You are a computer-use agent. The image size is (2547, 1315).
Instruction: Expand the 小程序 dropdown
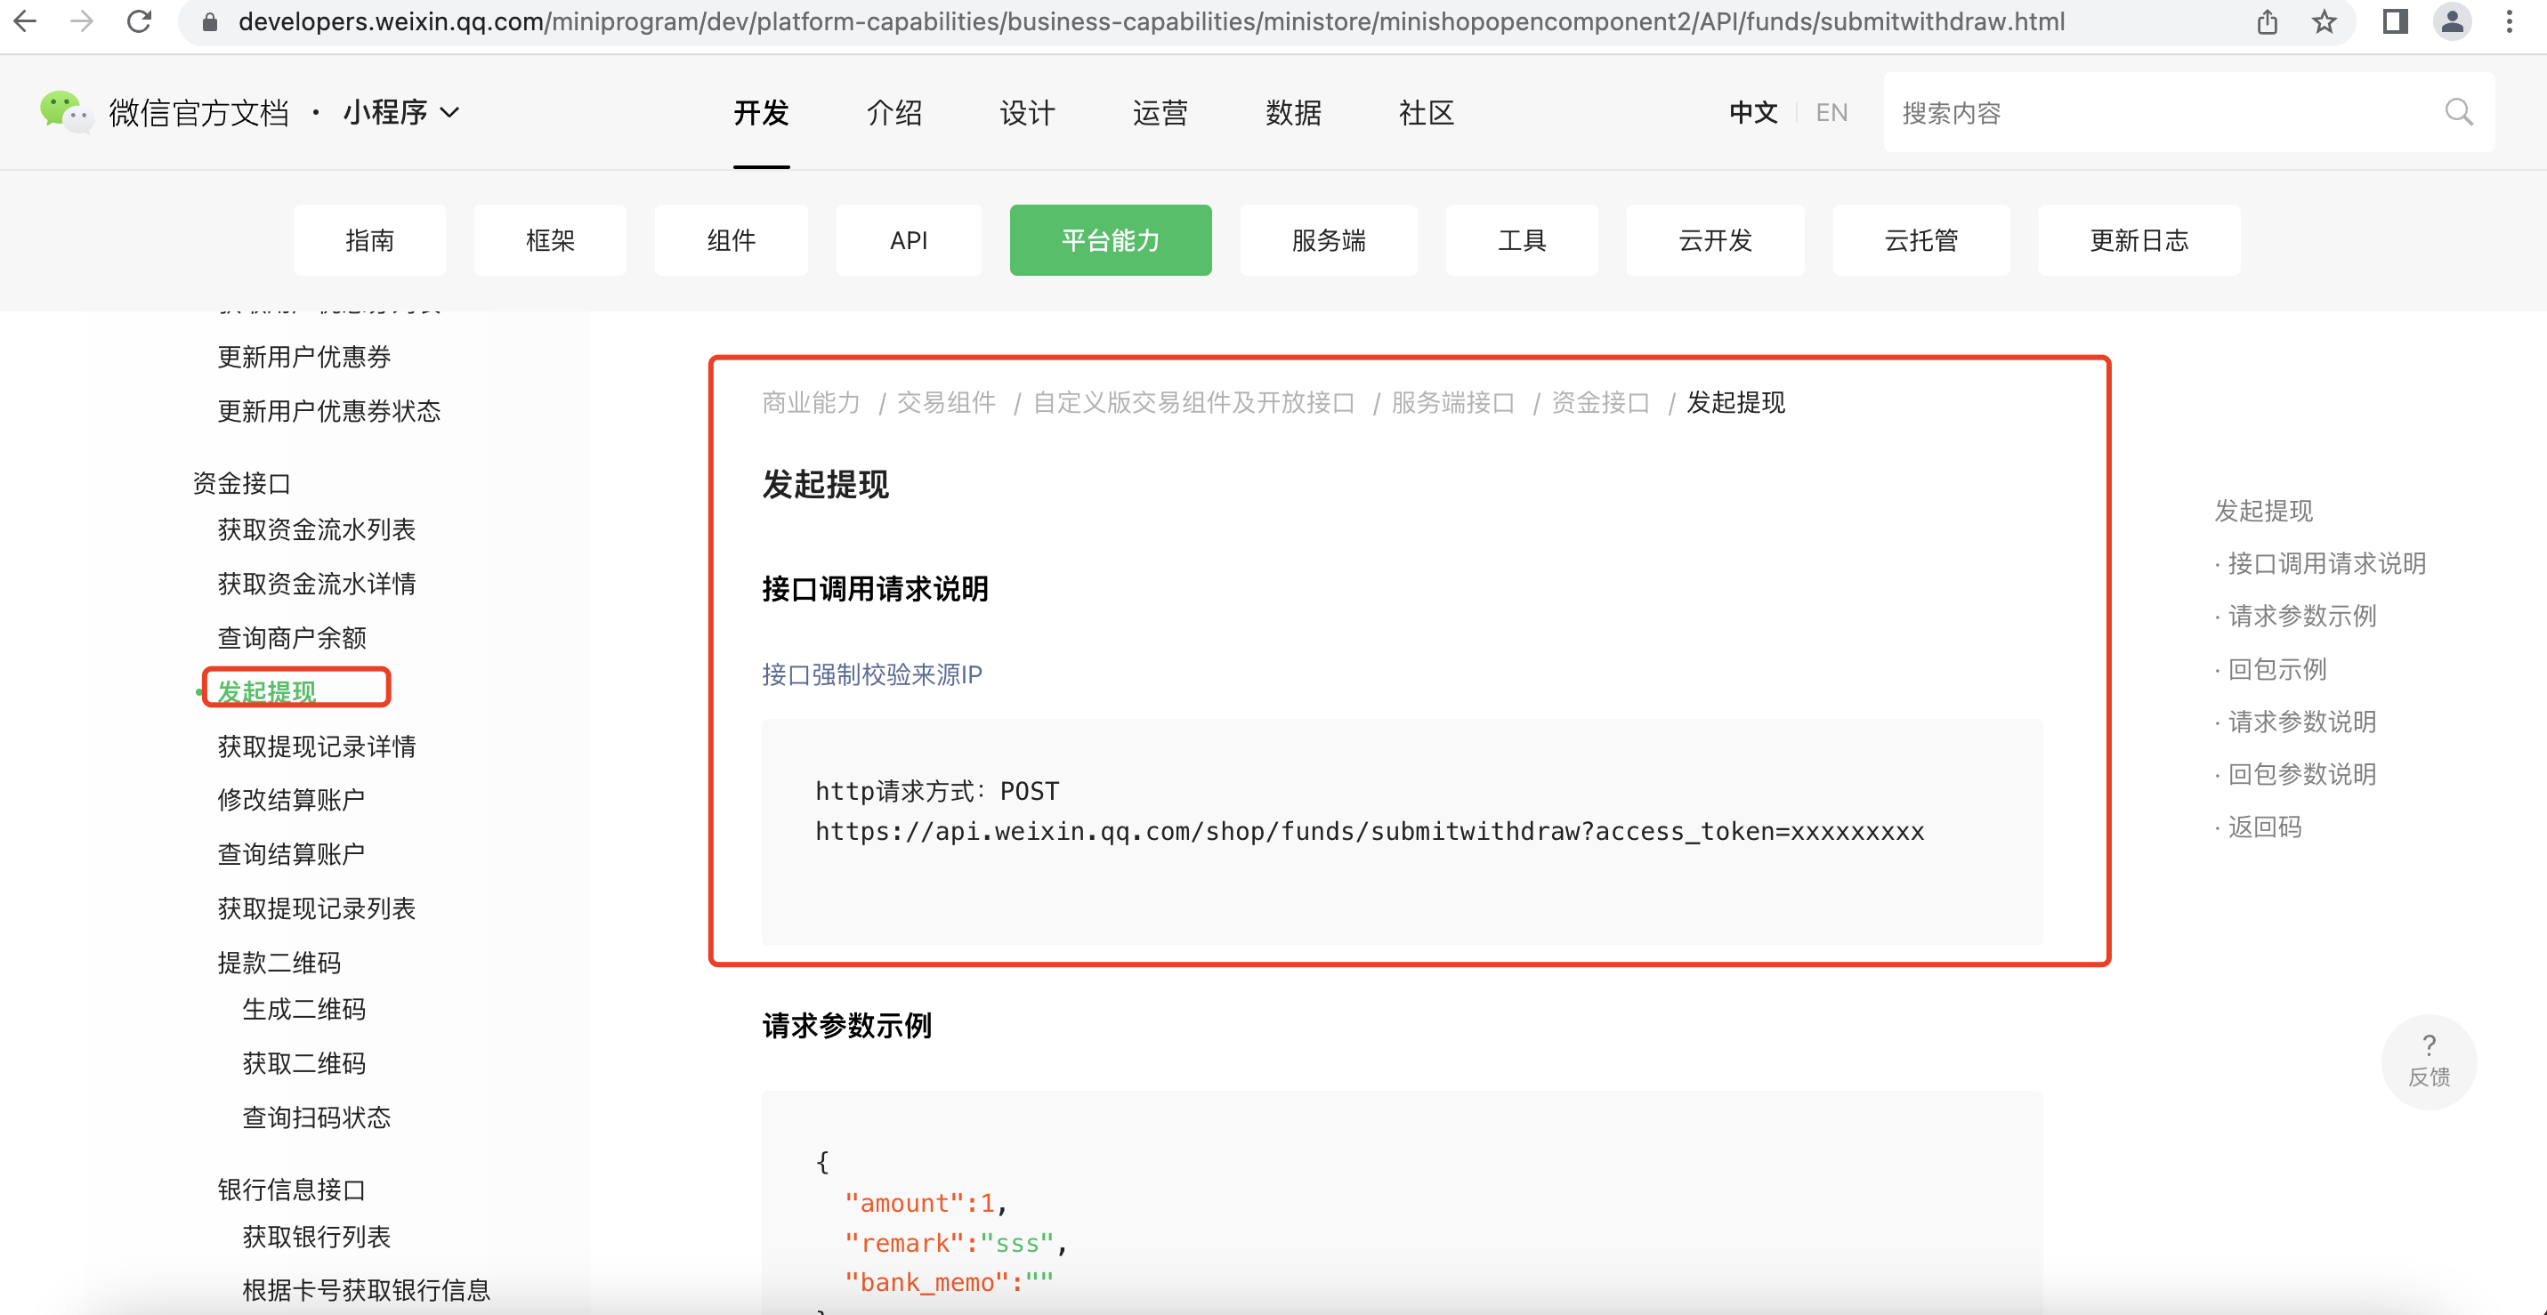coord(401,113)
